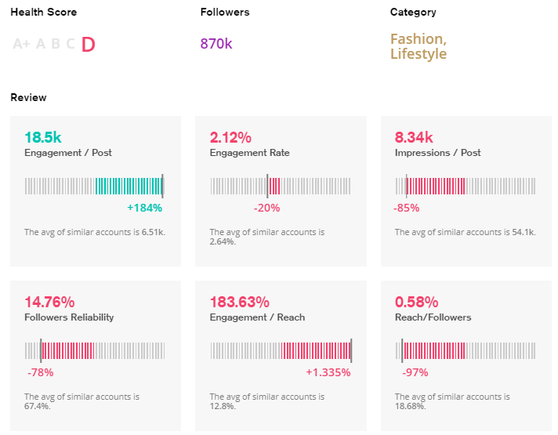Click the Followers Reliability bar gauge
This screenshot has height=435, width=558.
[x=95, y=350]
